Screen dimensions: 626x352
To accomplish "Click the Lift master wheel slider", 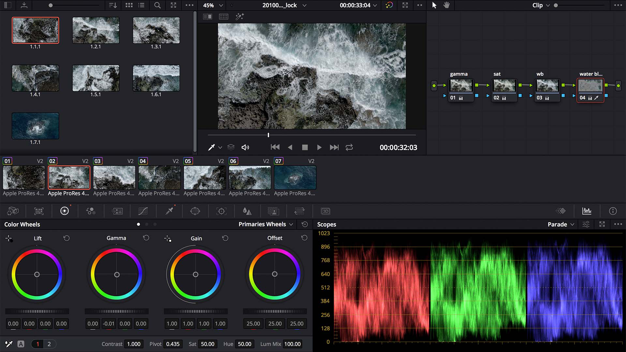I will pos(37,311).
